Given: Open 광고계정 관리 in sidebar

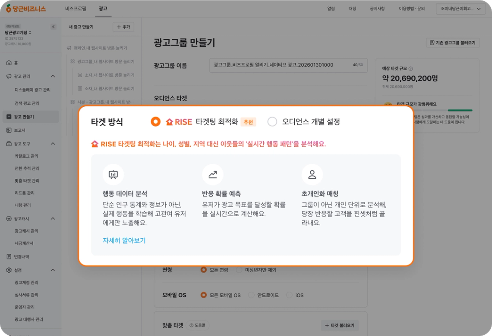Looking at the screenshot, I should (26, 283).
